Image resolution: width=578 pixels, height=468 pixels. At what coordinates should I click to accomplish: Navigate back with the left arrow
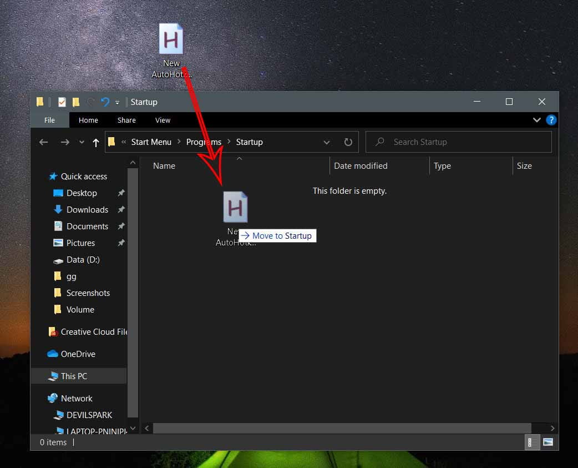click(43, 142)
